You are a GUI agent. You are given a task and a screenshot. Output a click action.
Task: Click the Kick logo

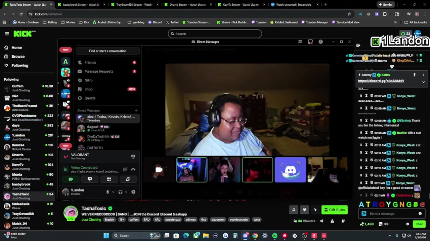point(24,33)
